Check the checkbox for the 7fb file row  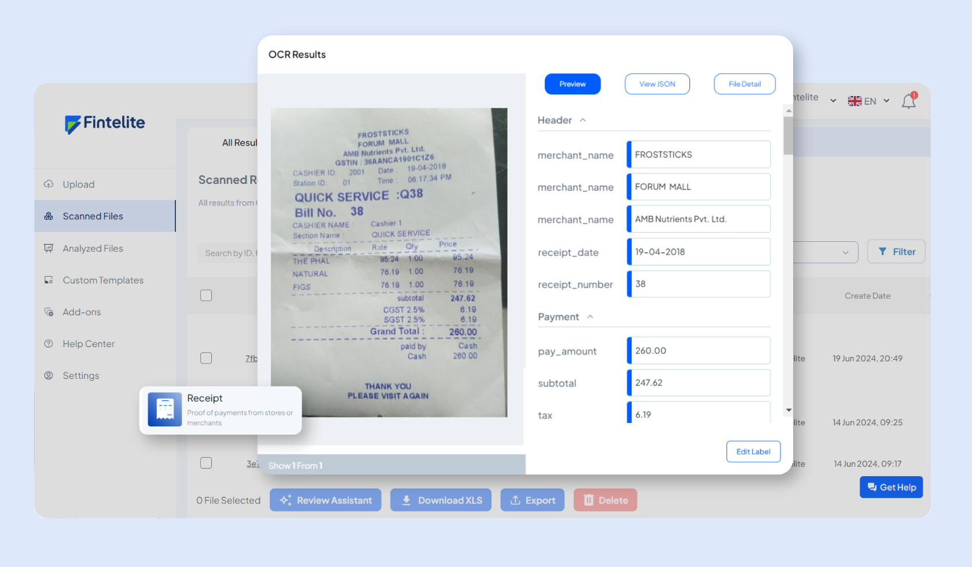pos(206,358)
